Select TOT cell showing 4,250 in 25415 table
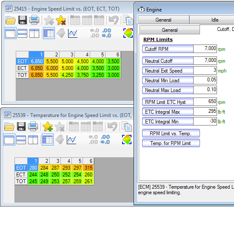234x226 pixels. point(67,75)
